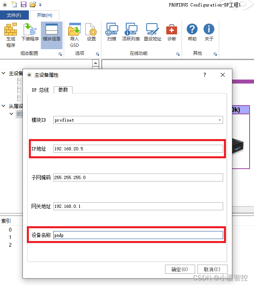
Task: Open the 模块ID profinet dropdown
Action: [138, 120]
